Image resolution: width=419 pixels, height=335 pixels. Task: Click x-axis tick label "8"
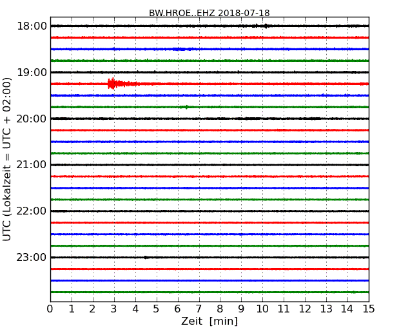pyautogui.click(x=220, y=309)
